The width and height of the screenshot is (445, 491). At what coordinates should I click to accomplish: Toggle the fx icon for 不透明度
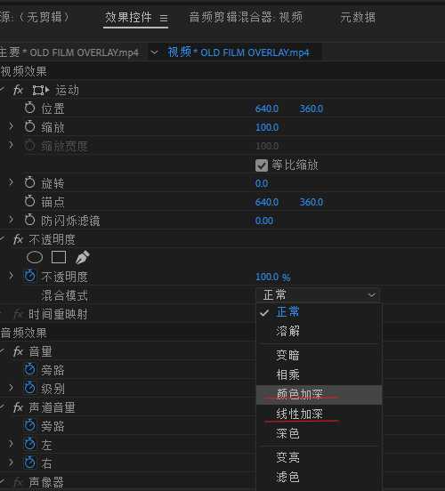[18, 240]
